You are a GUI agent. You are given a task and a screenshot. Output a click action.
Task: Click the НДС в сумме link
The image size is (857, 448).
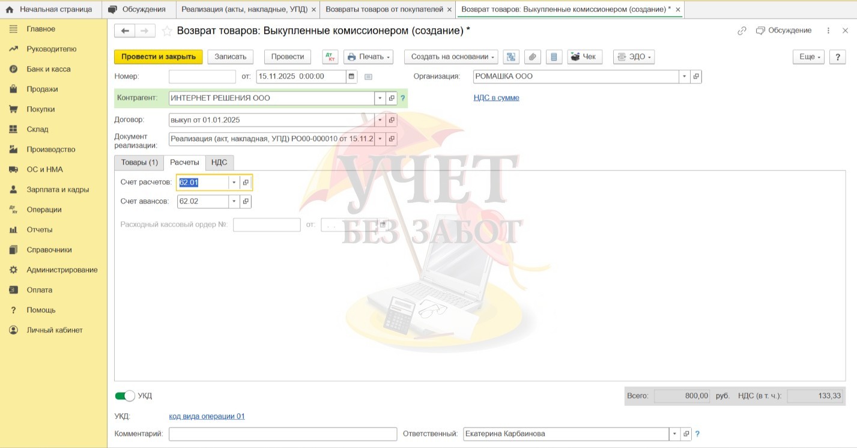pyautogui.click(x=496, y=98)
